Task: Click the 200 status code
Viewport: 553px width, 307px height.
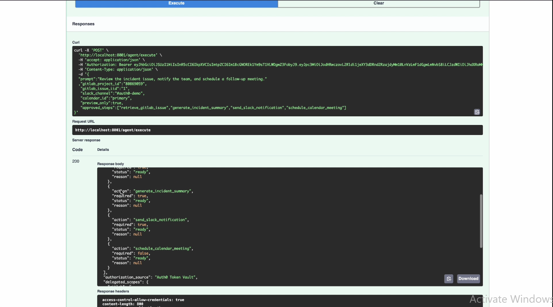Action: (76, 161)
